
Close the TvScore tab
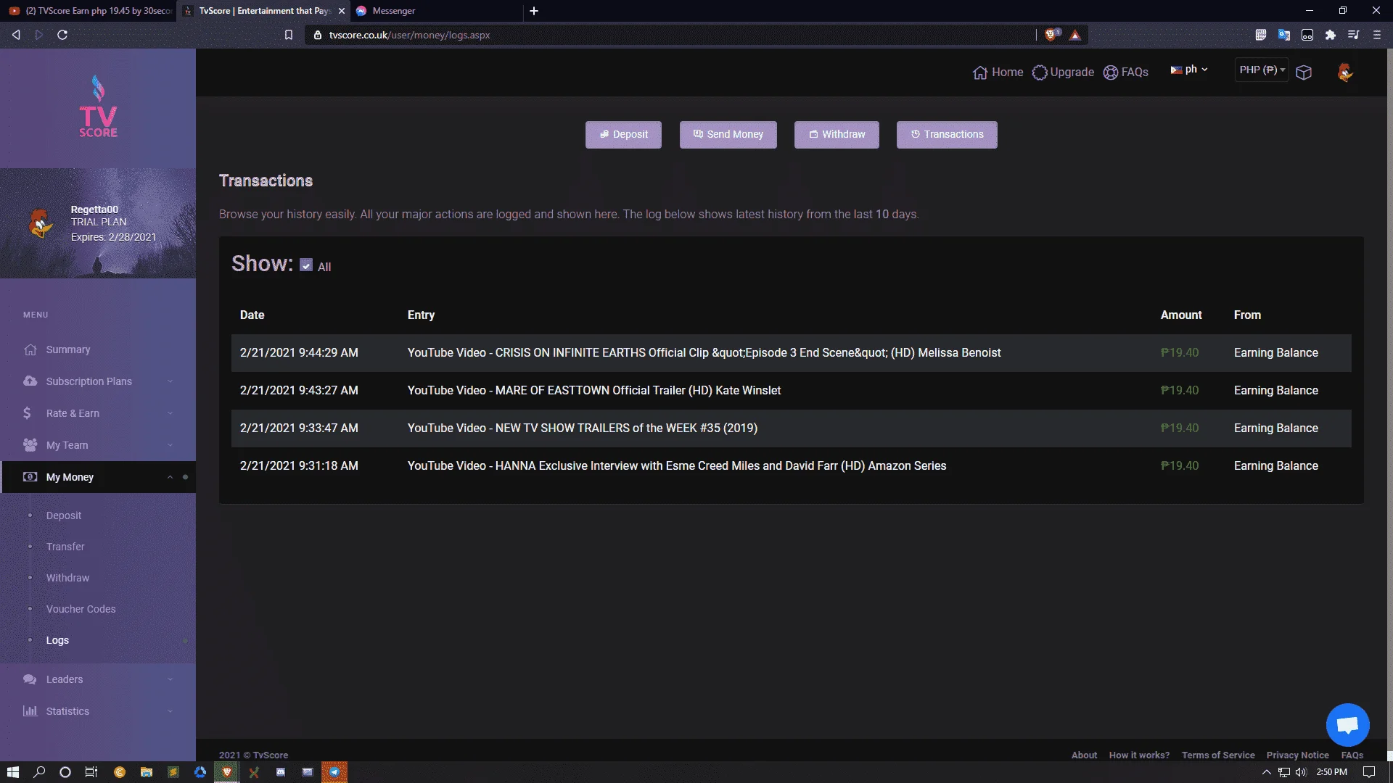(342, 11)
